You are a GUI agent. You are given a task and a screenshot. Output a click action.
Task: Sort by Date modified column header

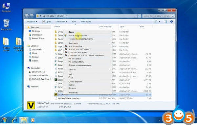coord(105,27)
